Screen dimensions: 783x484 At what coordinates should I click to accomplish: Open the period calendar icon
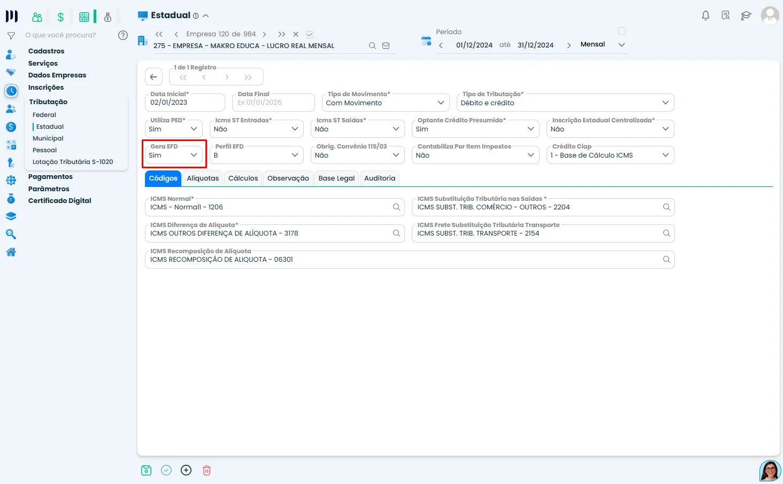tap(426, 41)
